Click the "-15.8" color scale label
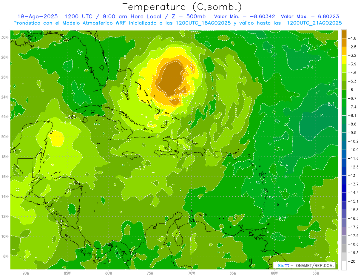 (353, 210)
